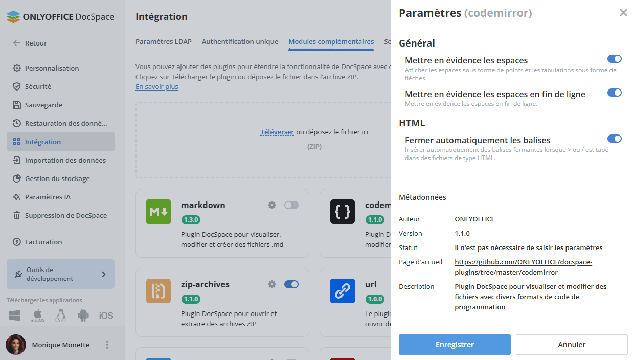Click the url plugin link icon
This screenshot has width=634, height=360.
343,291
